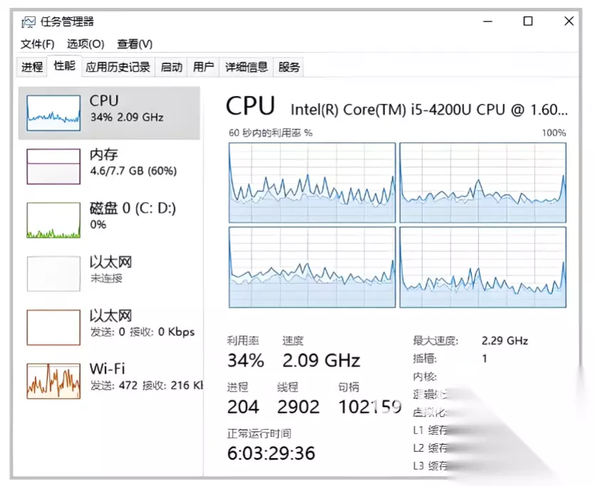Switch to the 应用历史记录 tab

[118, 68]
